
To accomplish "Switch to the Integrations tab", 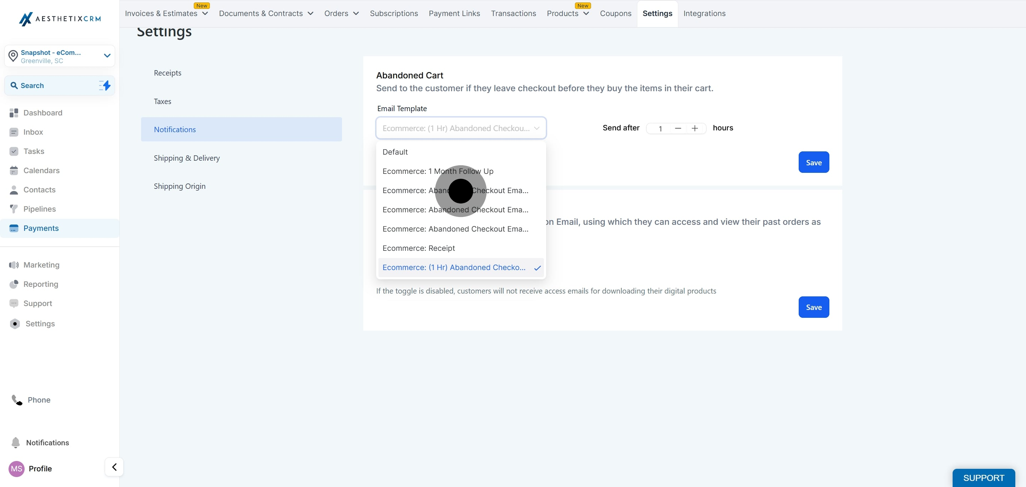I will click(x=704, y=14).
